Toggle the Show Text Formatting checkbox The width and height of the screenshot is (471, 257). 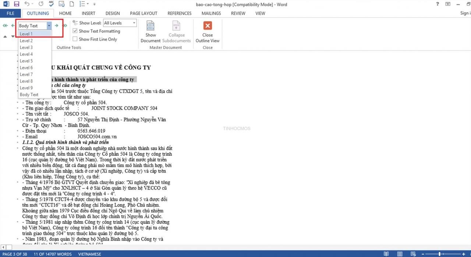click(x=75, y=31)
